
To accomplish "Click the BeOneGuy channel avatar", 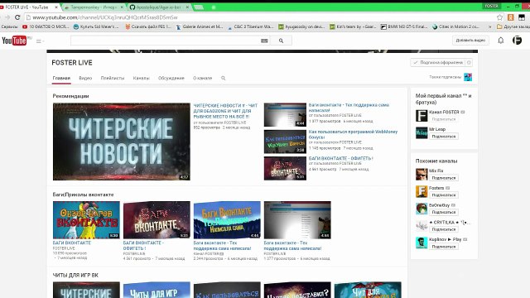I will pos(422,209).
